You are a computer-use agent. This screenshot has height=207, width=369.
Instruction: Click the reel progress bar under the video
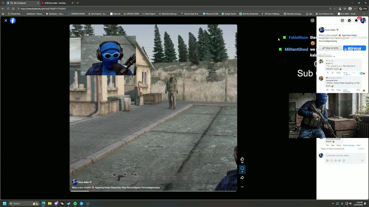coord(153,191)
